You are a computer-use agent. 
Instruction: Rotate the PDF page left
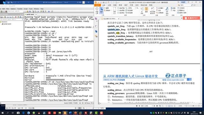(x=129, y=11)
